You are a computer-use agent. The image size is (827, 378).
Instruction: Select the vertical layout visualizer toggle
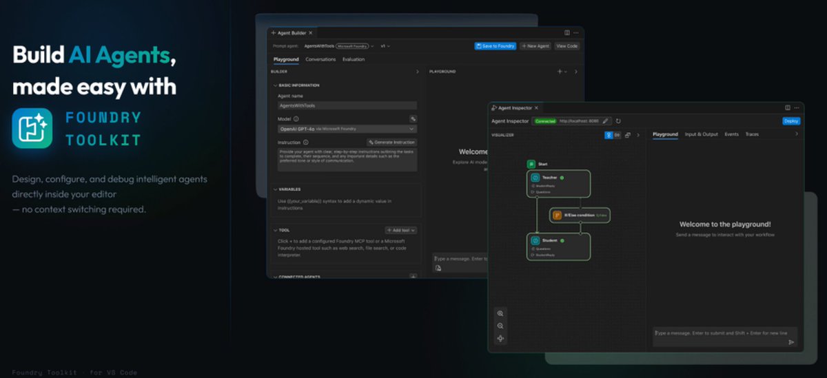click(609, 135)
